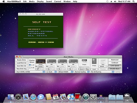The image size is (137, 103).
Task: Open the Trash in the Dock
Action: tap(127, 97)
